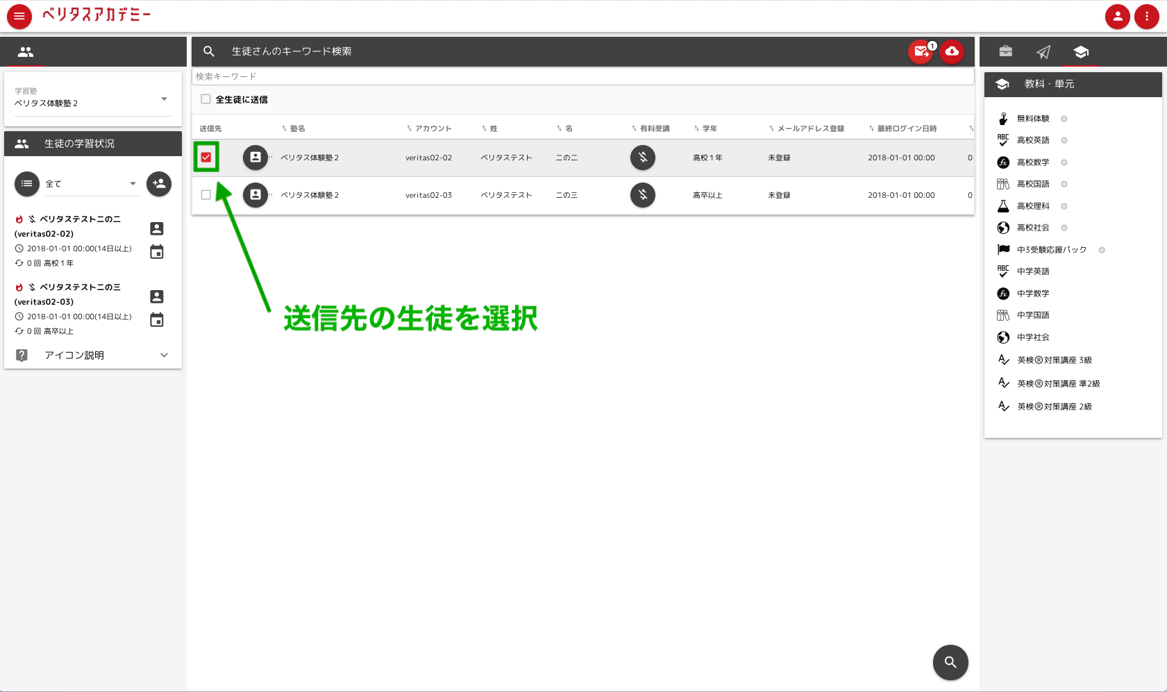This screenshot has height=692, width=1167.
Task: Check the 全生徒に送信 checkbox
Action: pyautogui.click(x=206, y=99)
